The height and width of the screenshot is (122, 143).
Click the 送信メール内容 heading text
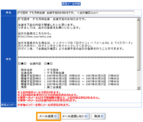coord(71,4)
